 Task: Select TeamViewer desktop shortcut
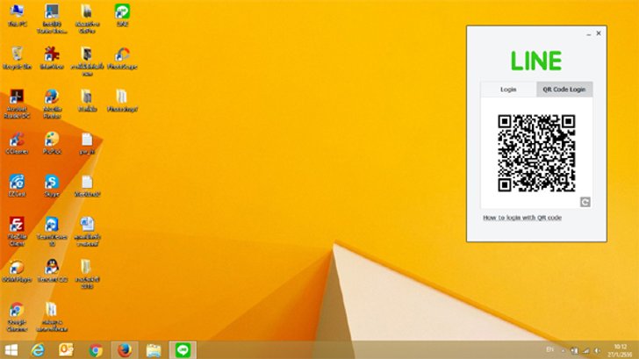(52, 232)
